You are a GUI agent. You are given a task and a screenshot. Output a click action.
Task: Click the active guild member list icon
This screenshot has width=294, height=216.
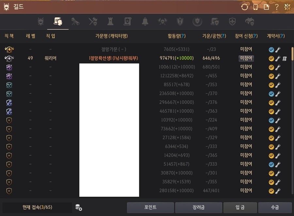pyautogui.click(x=57, y=22)
